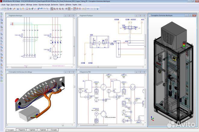Open the Utilitaires menu
The height and width of the screenshot is (132, 199).
coord(69,5)
